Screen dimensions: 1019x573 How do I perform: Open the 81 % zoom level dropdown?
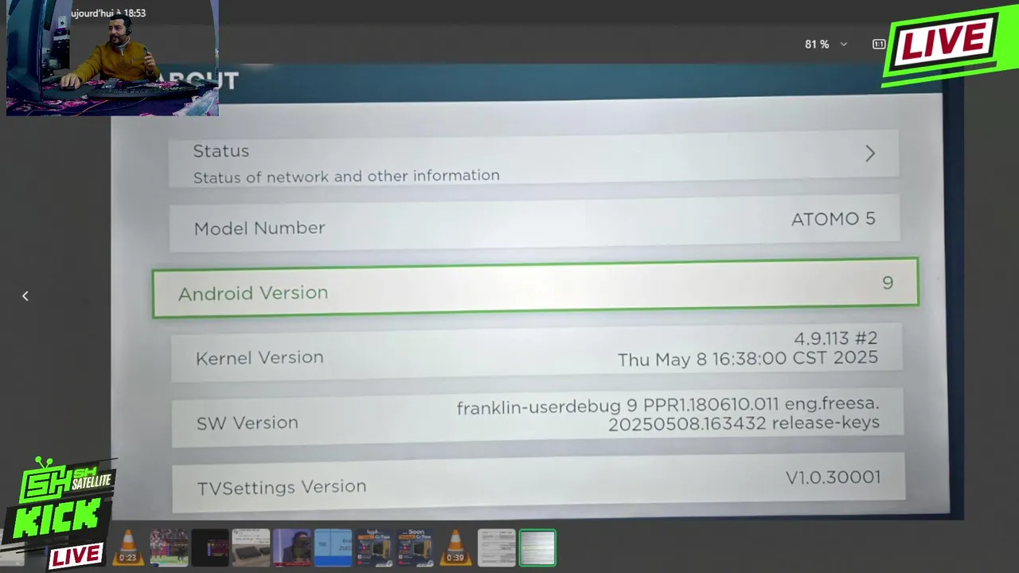tap(826, 45)
